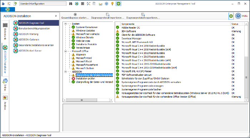Switch to the Datenbank side tab

[x=5, y=31]
